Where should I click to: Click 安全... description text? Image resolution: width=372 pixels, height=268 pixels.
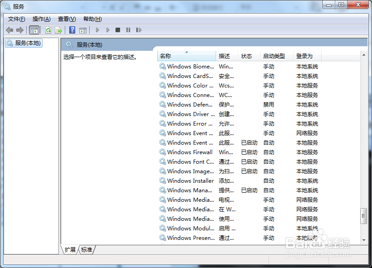(x=226, y=76)
